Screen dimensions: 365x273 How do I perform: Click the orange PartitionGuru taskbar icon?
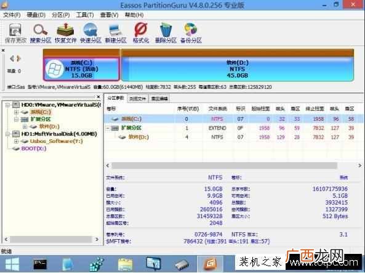210,264
